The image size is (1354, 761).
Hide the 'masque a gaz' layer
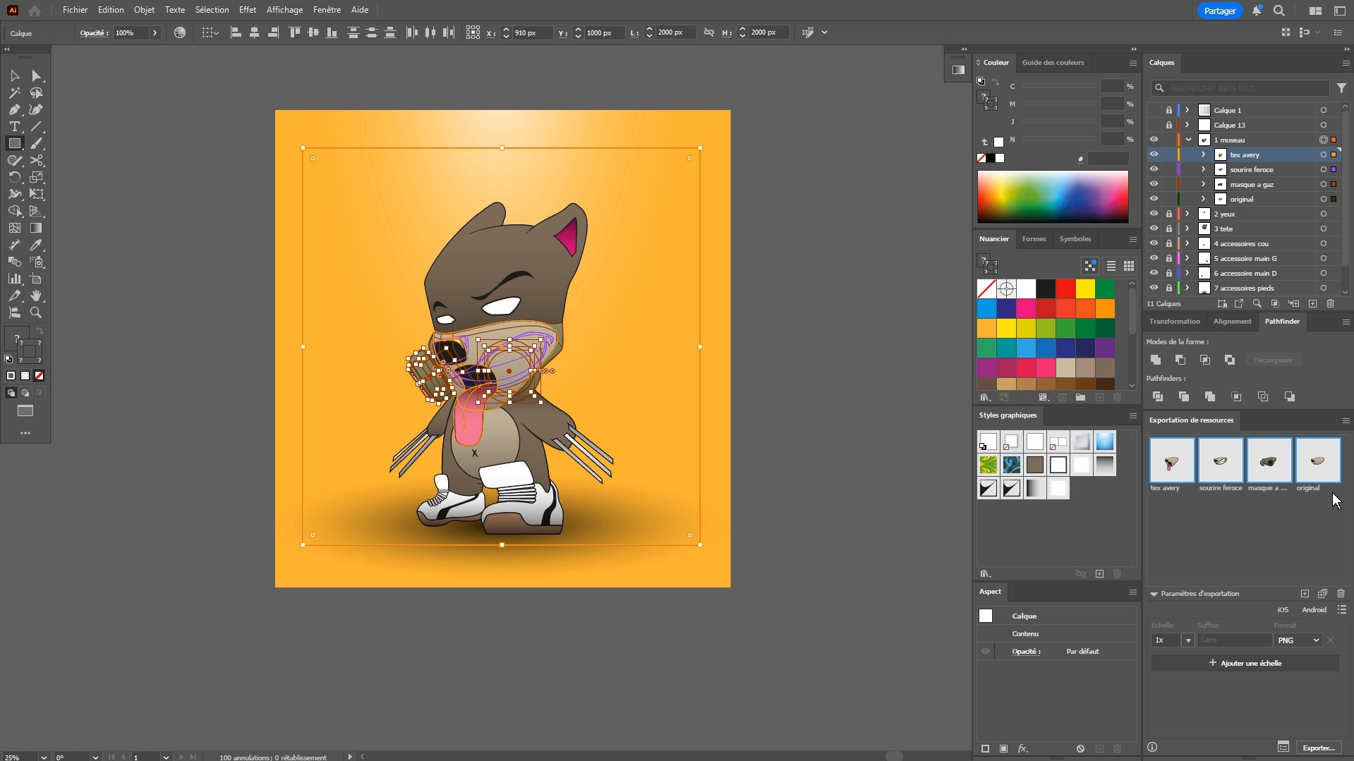click(x=1154, y=184)
